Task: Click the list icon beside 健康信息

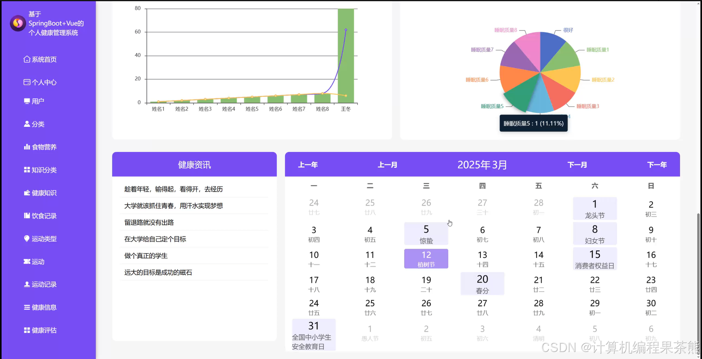Action: (27, 307)
